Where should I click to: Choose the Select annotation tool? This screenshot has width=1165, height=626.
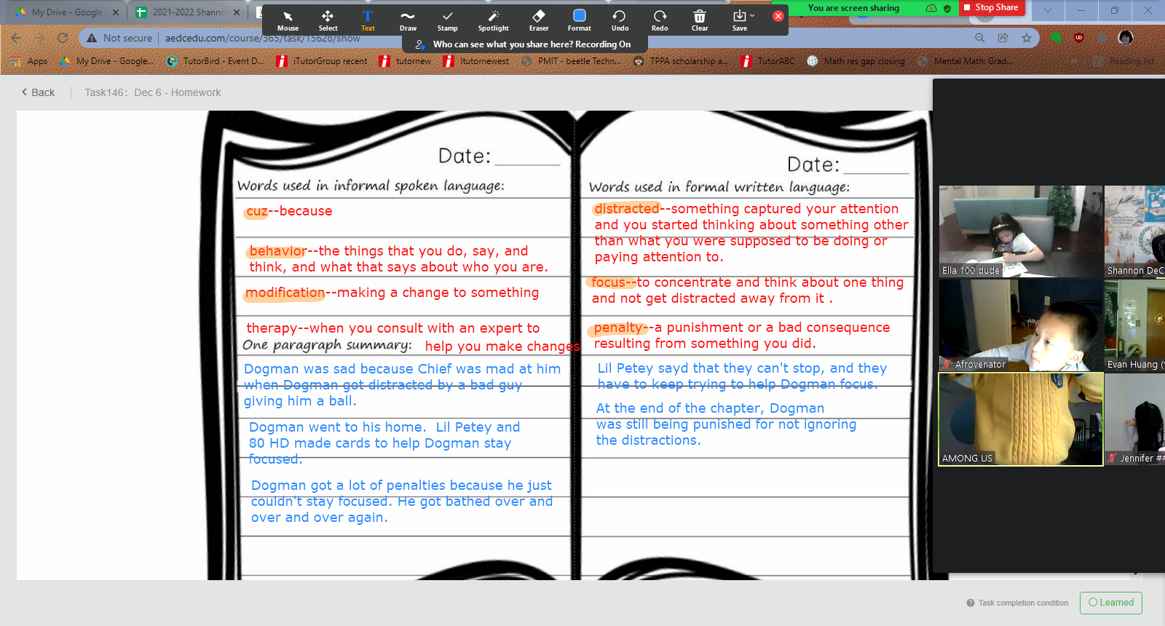tap(328, 20)
